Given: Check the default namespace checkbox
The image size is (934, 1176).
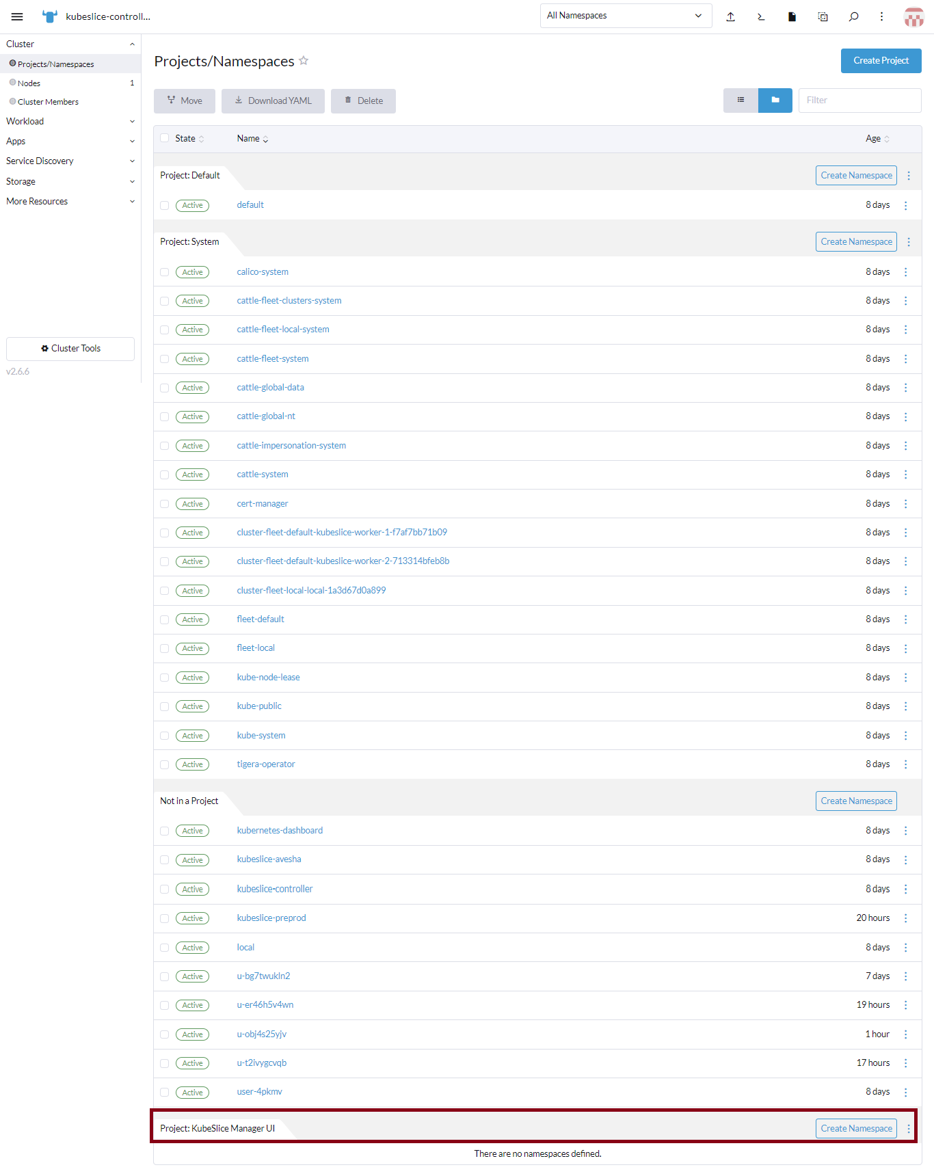Looking at the screenshot, I should [164, 205].
